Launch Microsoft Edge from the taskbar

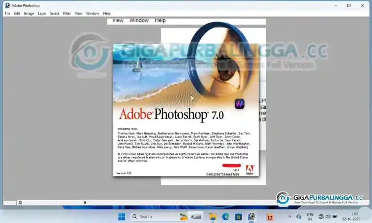pyautogui.click(x=225, y=217)
